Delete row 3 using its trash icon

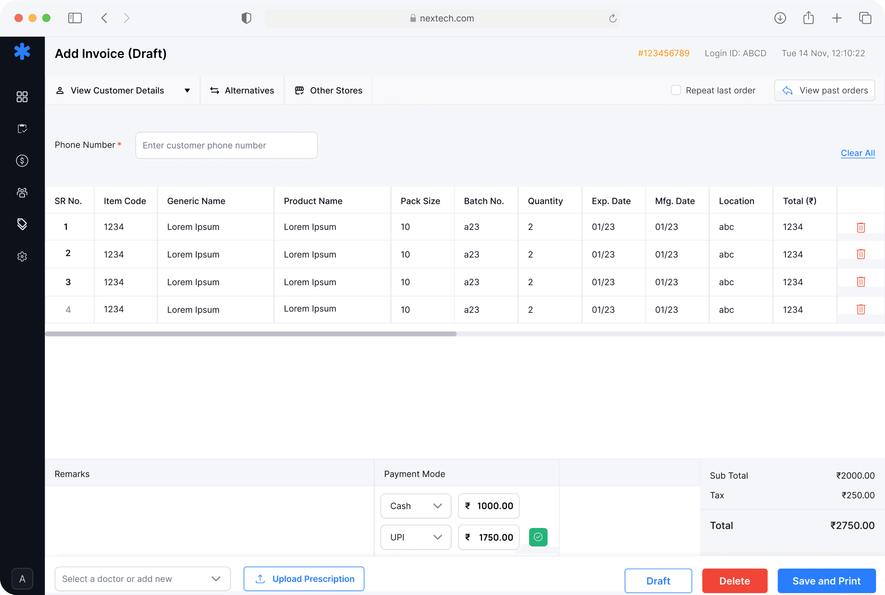coord(861,282)
